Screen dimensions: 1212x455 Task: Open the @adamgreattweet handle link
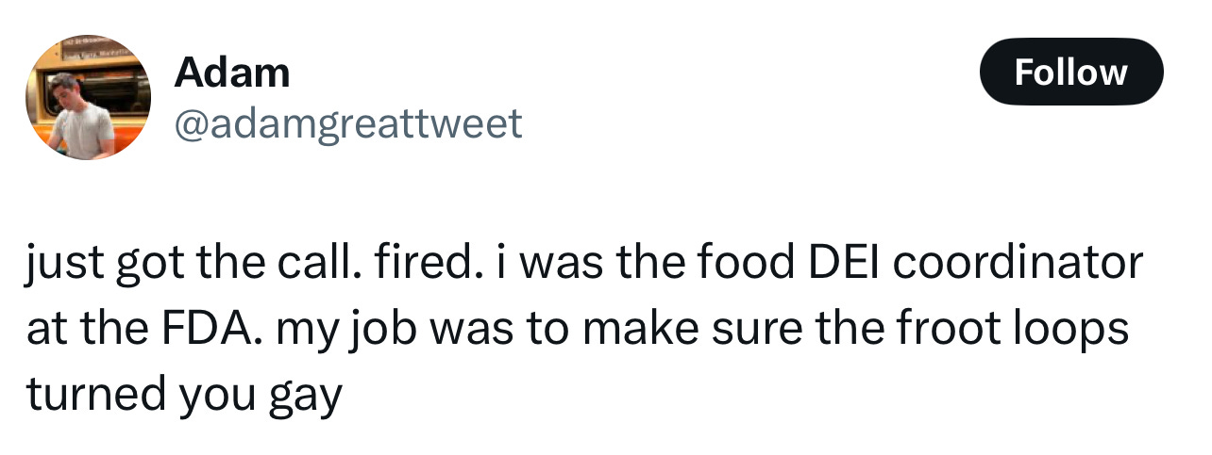coord(347,123)
